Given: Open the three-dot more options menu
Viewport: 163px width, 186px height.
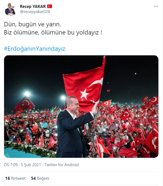Looking at the screenshot, I should (156, 6).
